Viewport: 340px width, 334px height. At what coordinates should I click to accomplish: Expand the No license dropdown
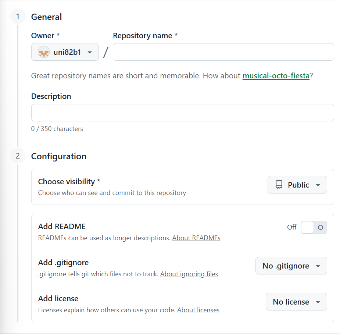click(x=296, y=302)
